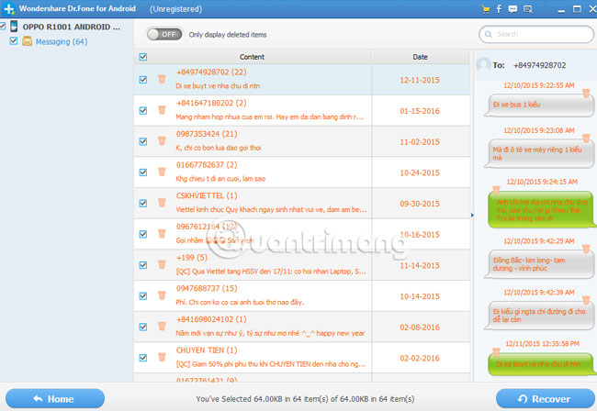Screen dimensions: 597x411
Task: Select the Messaging (64) tree item
Action: pos(62,41)
